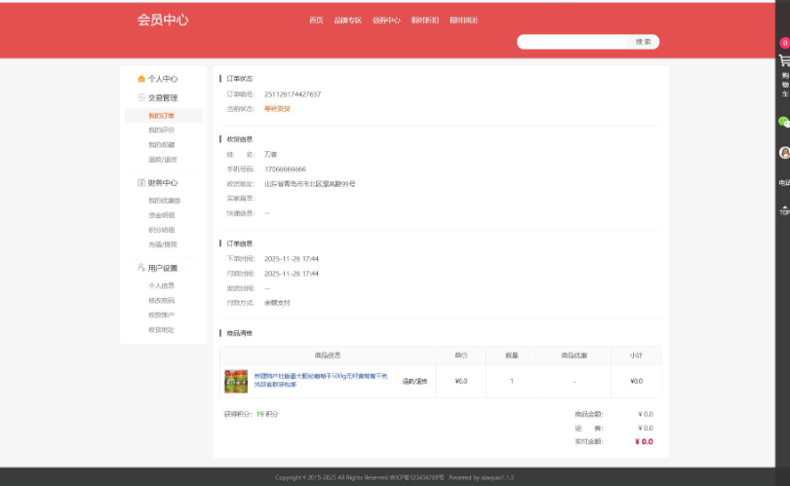
Task: Click order number 251126174427637
Action: [293, 94]
